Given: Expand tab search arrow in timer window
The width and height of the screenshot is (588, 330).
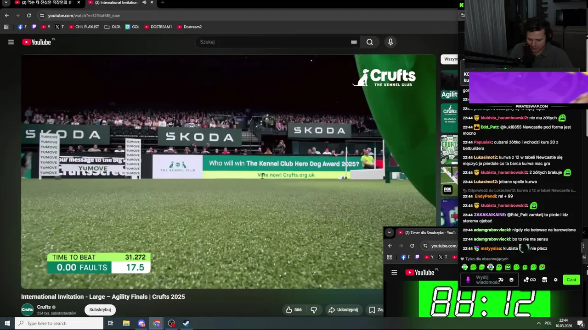Looking at the screenshot, I should click(x=389, y=232).
